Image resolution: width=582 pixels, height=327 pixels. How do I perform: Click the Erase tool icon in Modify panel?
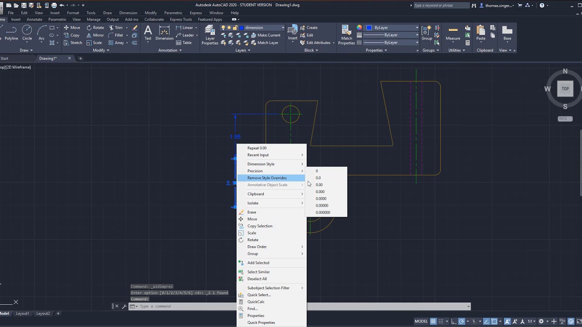pos(135,28)
